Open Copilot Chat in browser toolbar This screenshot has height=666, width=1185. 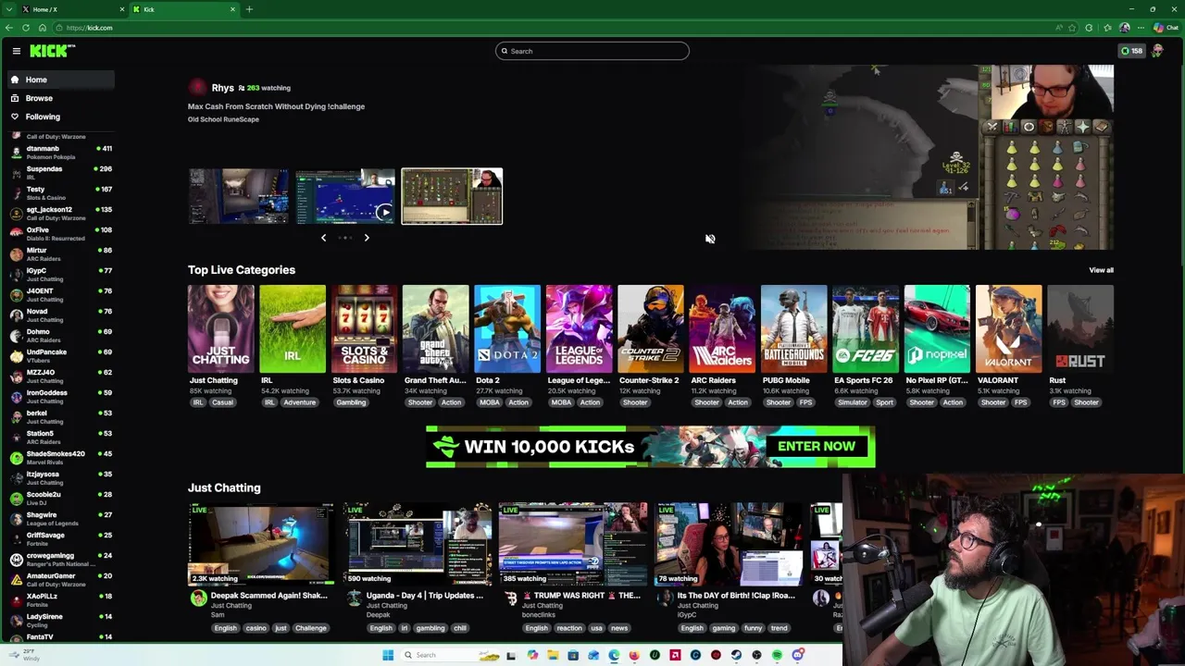(1165, 28)
